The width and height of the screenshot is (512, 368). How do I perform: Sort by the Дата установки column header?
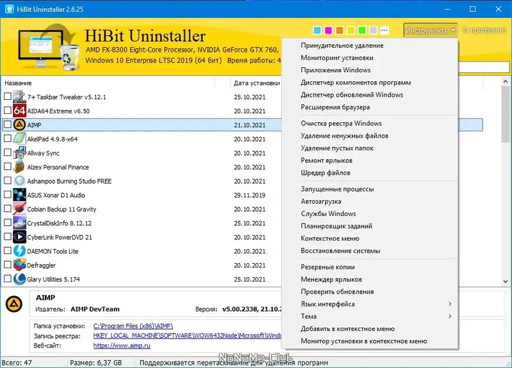click(x=257, y=83)
